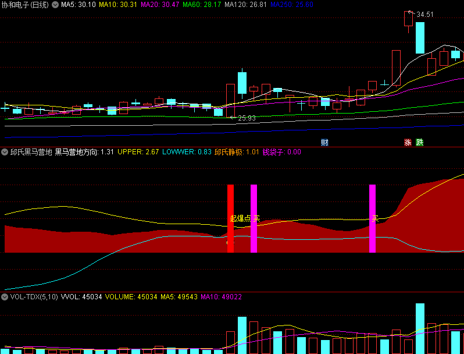Click the 起爆点 text label
The image size is (464, 354).
pos(240,218)
